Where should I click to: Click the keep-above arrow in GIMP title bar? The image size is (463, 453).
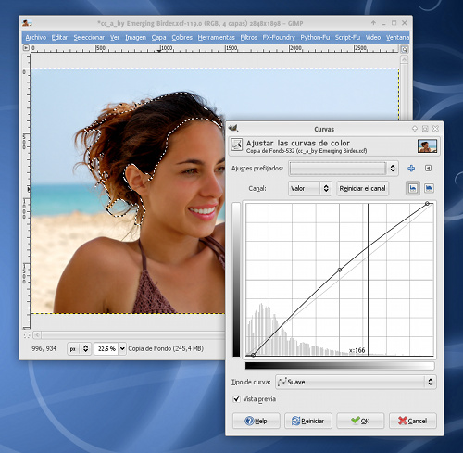click(373, 23)
